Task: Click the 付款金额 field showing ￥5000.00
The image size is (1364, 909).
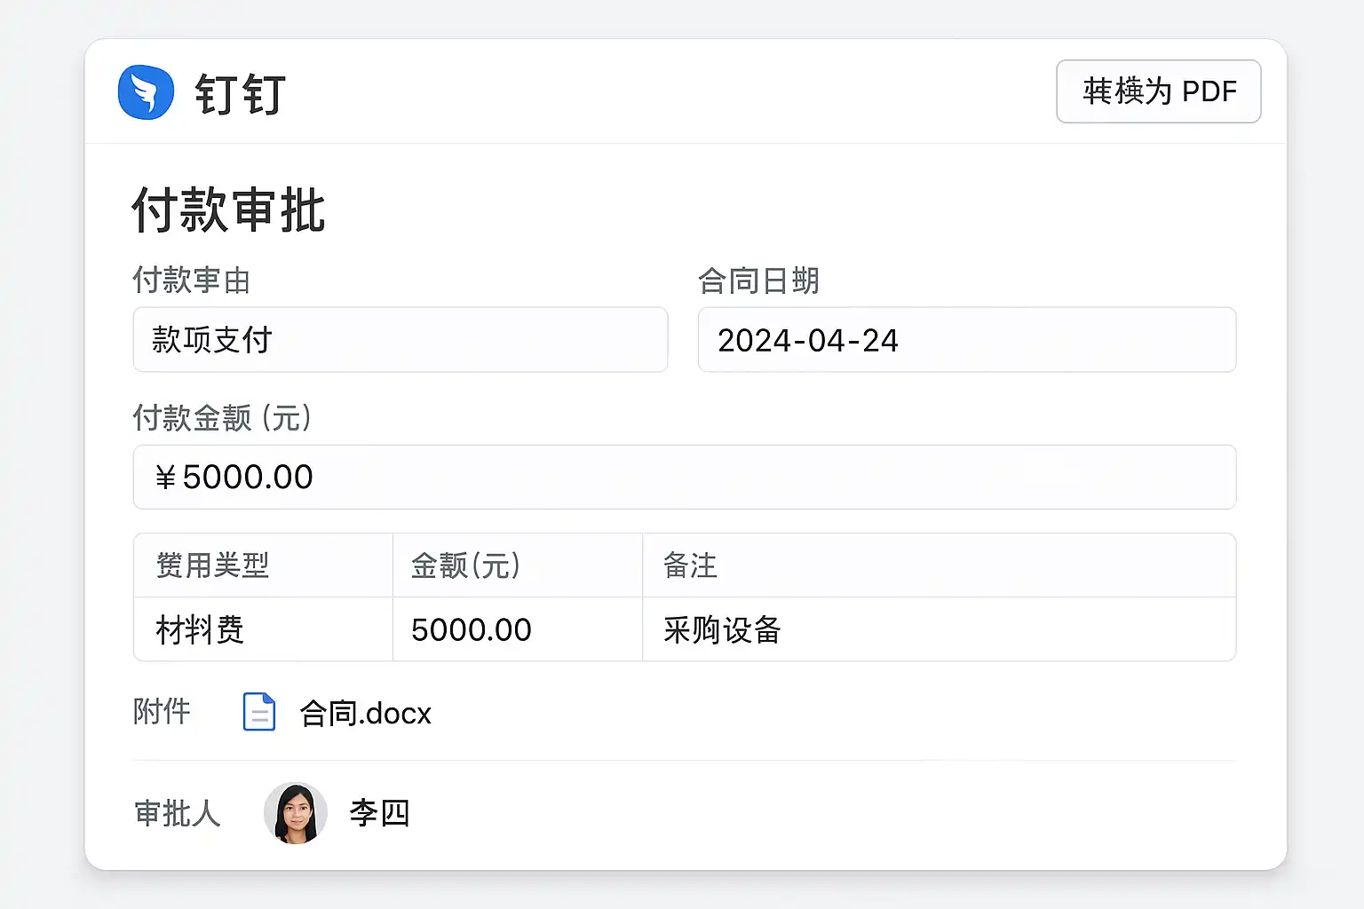Action: 684,478
